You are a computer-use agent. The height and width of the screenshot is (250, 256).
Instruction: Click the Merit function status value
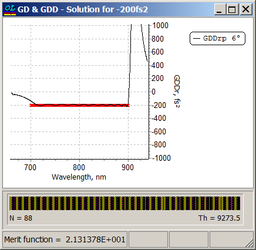click(65, 239)
